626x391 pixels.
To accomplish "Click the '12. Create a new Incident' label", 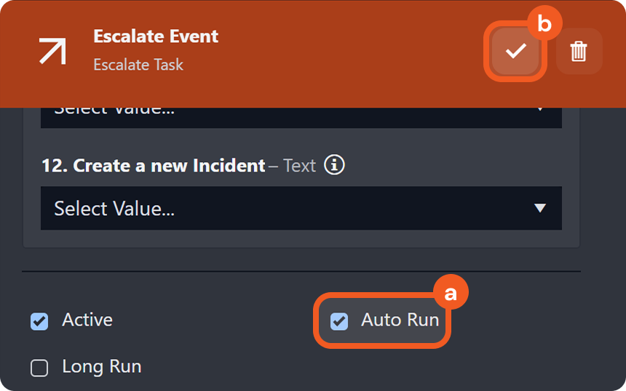I will pyautogui.click(x=153, y=166).
